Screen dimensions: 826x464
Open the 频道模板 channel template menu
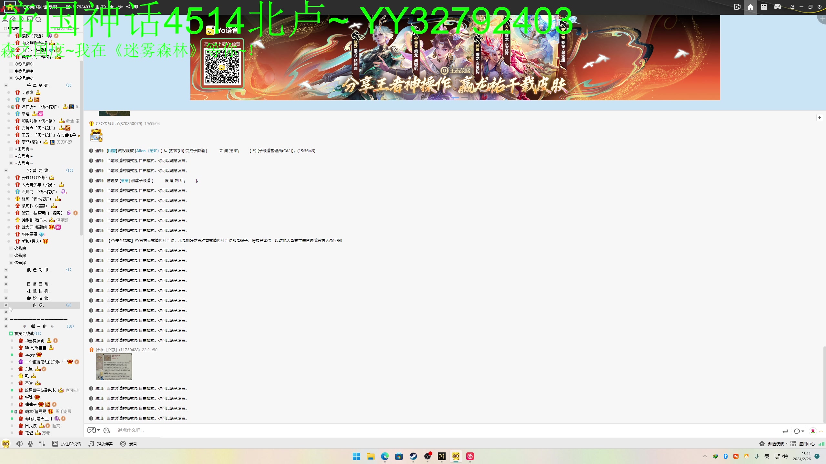point(773,444)
